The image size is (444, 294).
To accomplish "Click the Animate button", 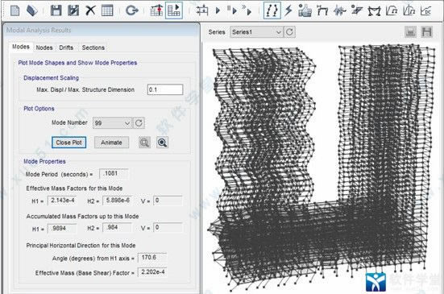I will tap(111, 143).
